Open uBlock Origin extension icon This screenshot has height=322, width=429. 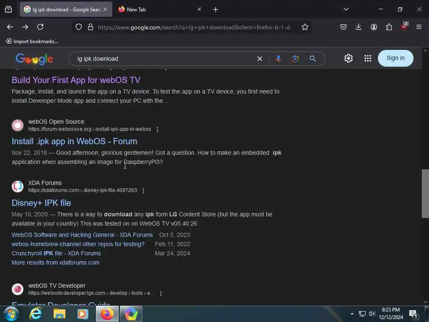point(404,26)
